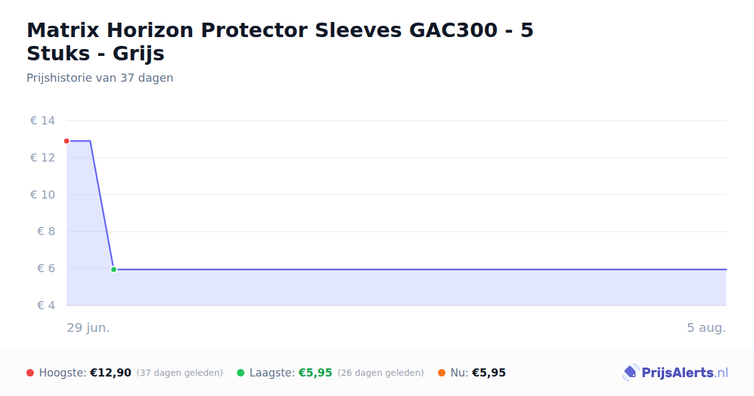Click the product title Matrix Horizon Protector Sleeves
The image size is (754, 396).
[280, 41]
